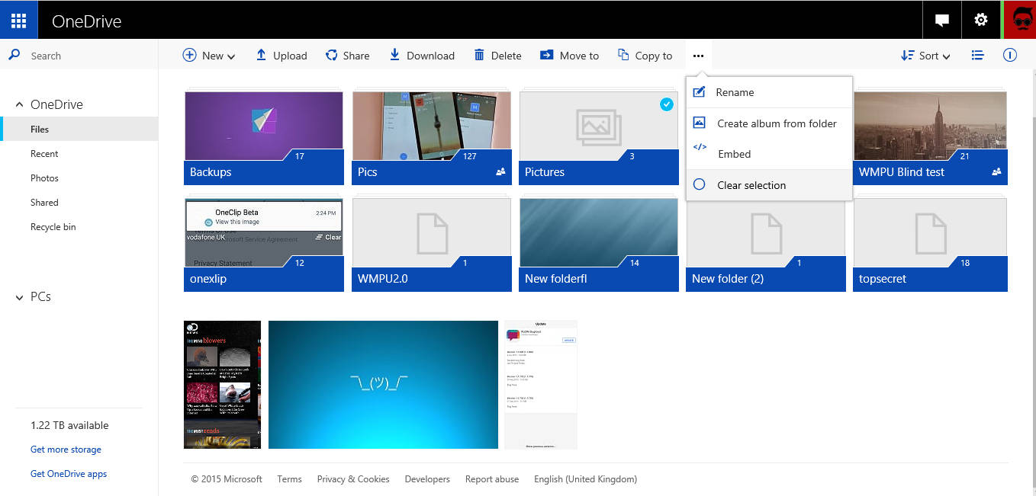Image resolution: width=1036 pixels, height=496 pixels.
Task: Expand the New dropdown menu
Action: pyautogui.click(x=209, y=56)
